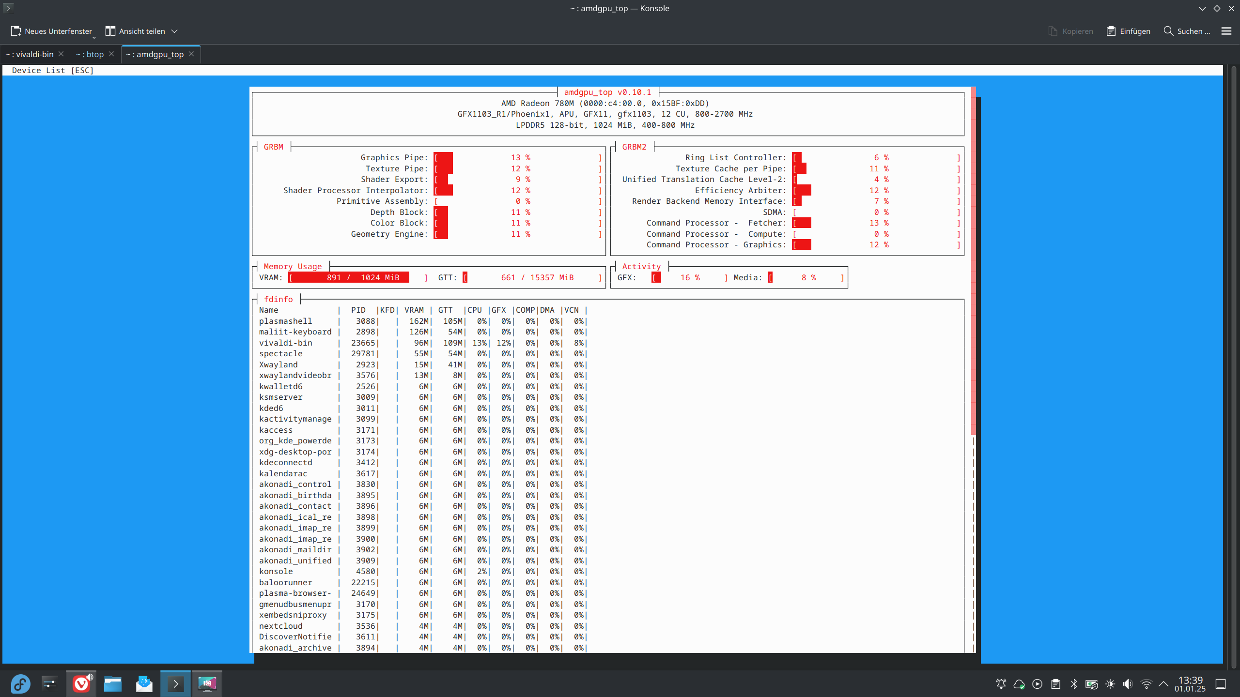Viewport: 1240px width, 697px height.
Task: Open the volume control in system tray
Action: point(1128,683)
